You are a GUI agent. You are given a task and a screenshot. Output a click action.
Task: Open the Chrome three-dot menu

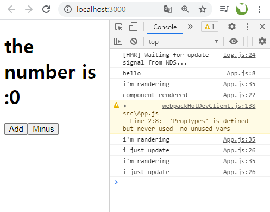(259, 9)
